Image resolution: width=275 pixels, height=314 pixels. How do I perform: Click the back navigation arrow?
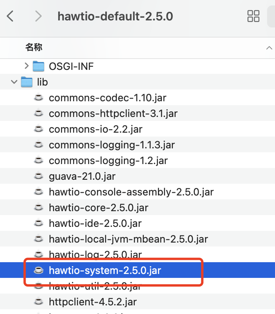click(11, 16)
